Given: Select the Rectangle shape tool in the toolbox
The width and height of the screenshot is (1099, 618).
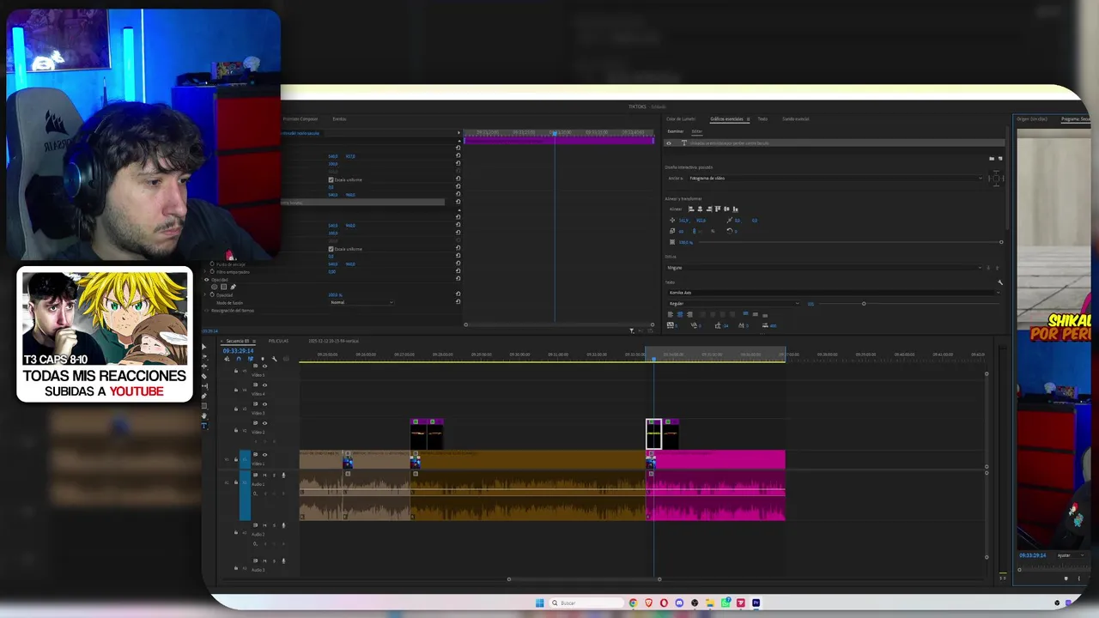Looking at the screenshot, I should coord(203,406).
